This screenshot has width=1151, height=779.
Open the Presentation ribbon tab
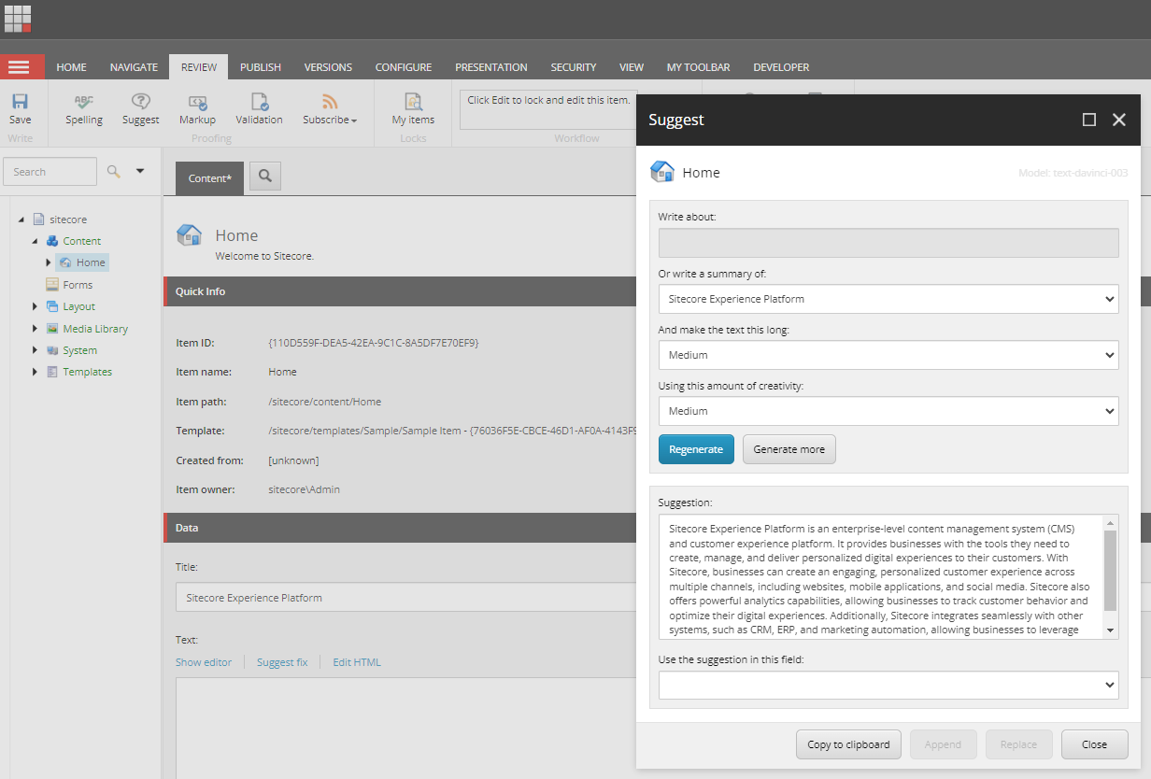point(490,67)
